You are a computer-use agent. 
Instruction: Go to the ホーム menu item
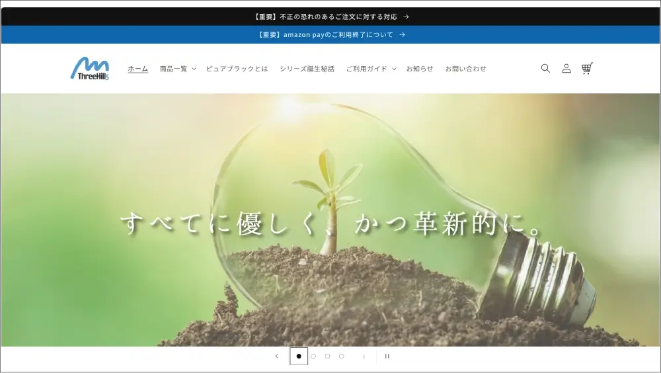[x=138, y=69]
